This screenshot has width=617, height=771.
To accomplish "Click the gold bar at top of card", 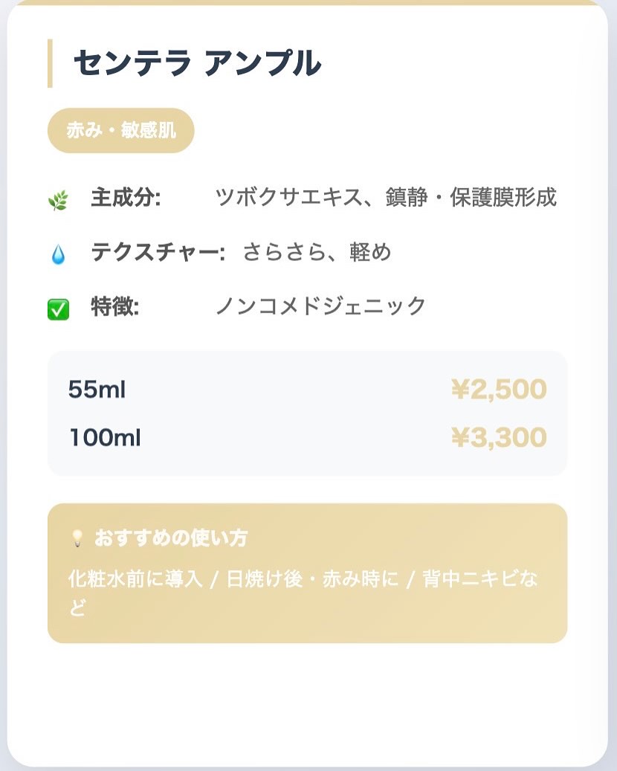I will pyautogui.click(x=308, y=2).
